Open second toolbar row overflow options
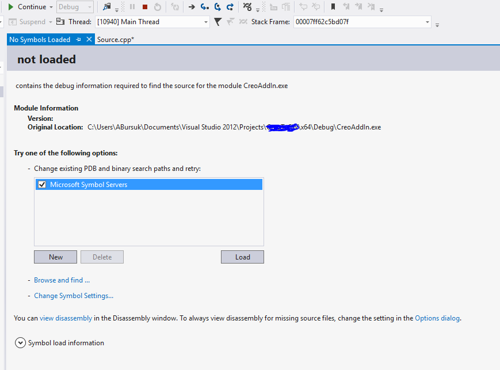 tap(437, 25)
